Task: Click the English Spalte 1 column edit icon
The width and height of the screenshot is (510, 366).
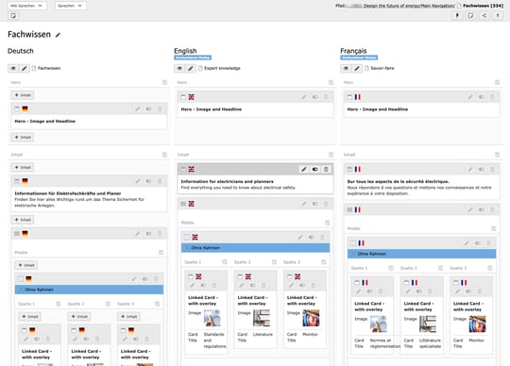Action: pyautogui.click(x=225, y=262)
